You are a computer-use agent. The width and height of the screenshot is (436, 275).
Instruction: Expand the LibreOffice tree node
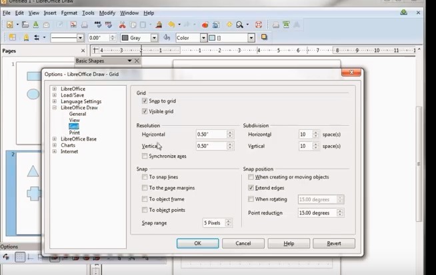(x=55, y=89)
